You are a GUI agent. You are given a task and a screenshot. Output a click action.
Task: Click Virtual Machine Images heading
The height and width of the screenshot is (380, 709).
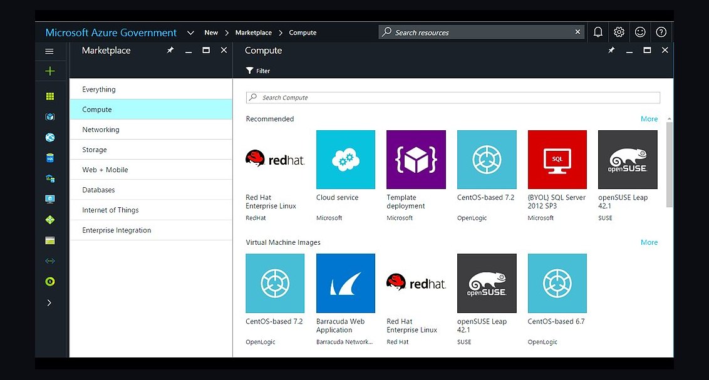(283, 242)
